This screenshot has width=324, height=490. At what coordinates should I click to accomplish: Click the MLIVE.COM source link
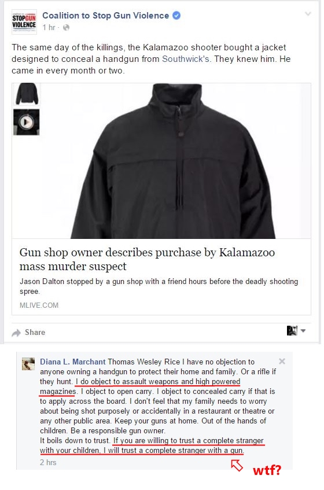pos(39,305)
